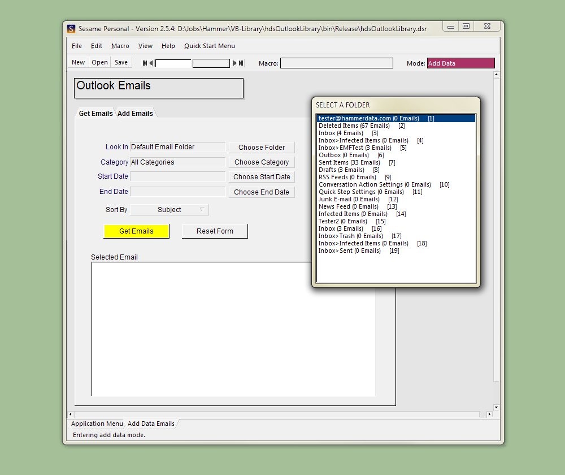Switch to the Get Emails tab
The image size is (565, 475).
coord(95,113)
